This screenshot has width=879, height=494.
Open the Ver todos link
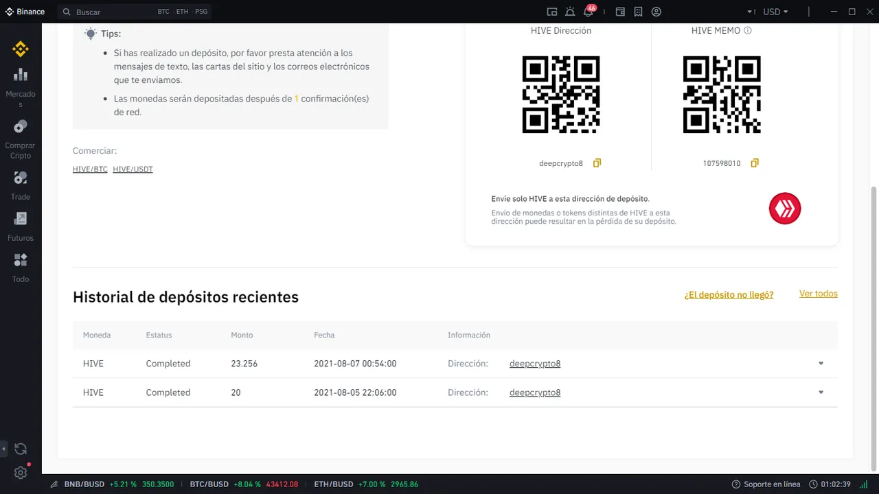[x=819, y=293]
